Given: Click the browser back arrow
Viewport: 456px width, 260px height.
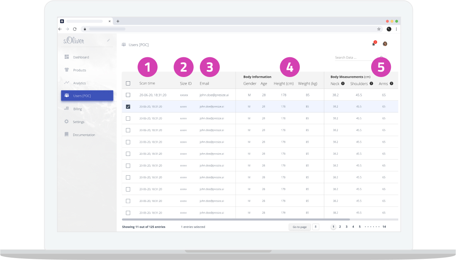Looking at the screenshot, I should tap(60, 29).
